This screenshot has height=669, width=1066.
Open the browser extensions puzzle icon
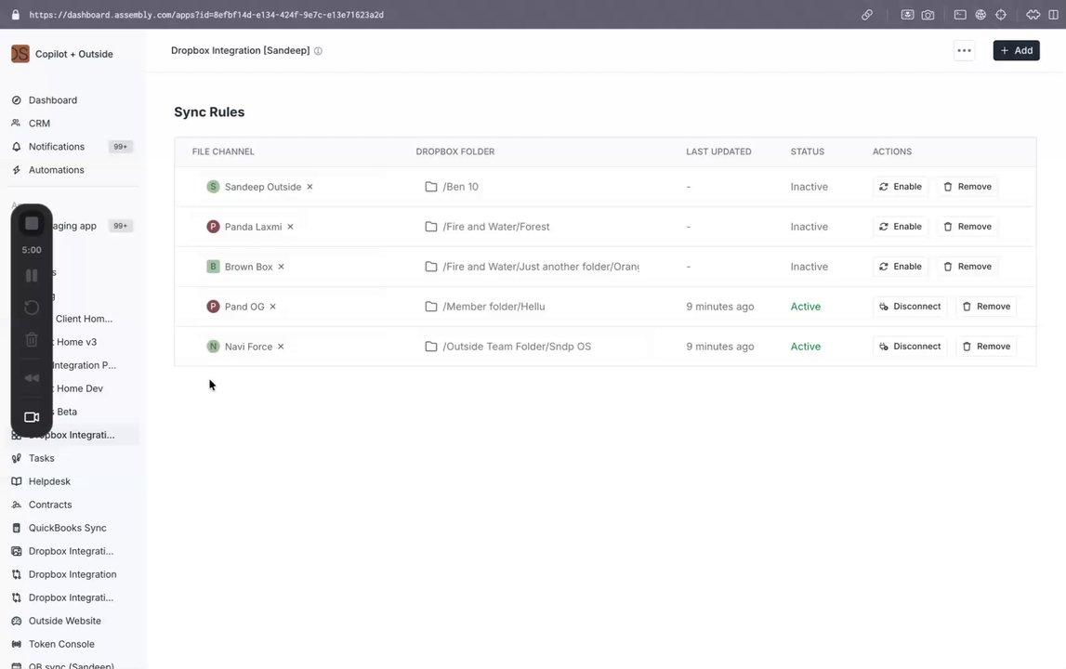click(x=1033, y=15)
